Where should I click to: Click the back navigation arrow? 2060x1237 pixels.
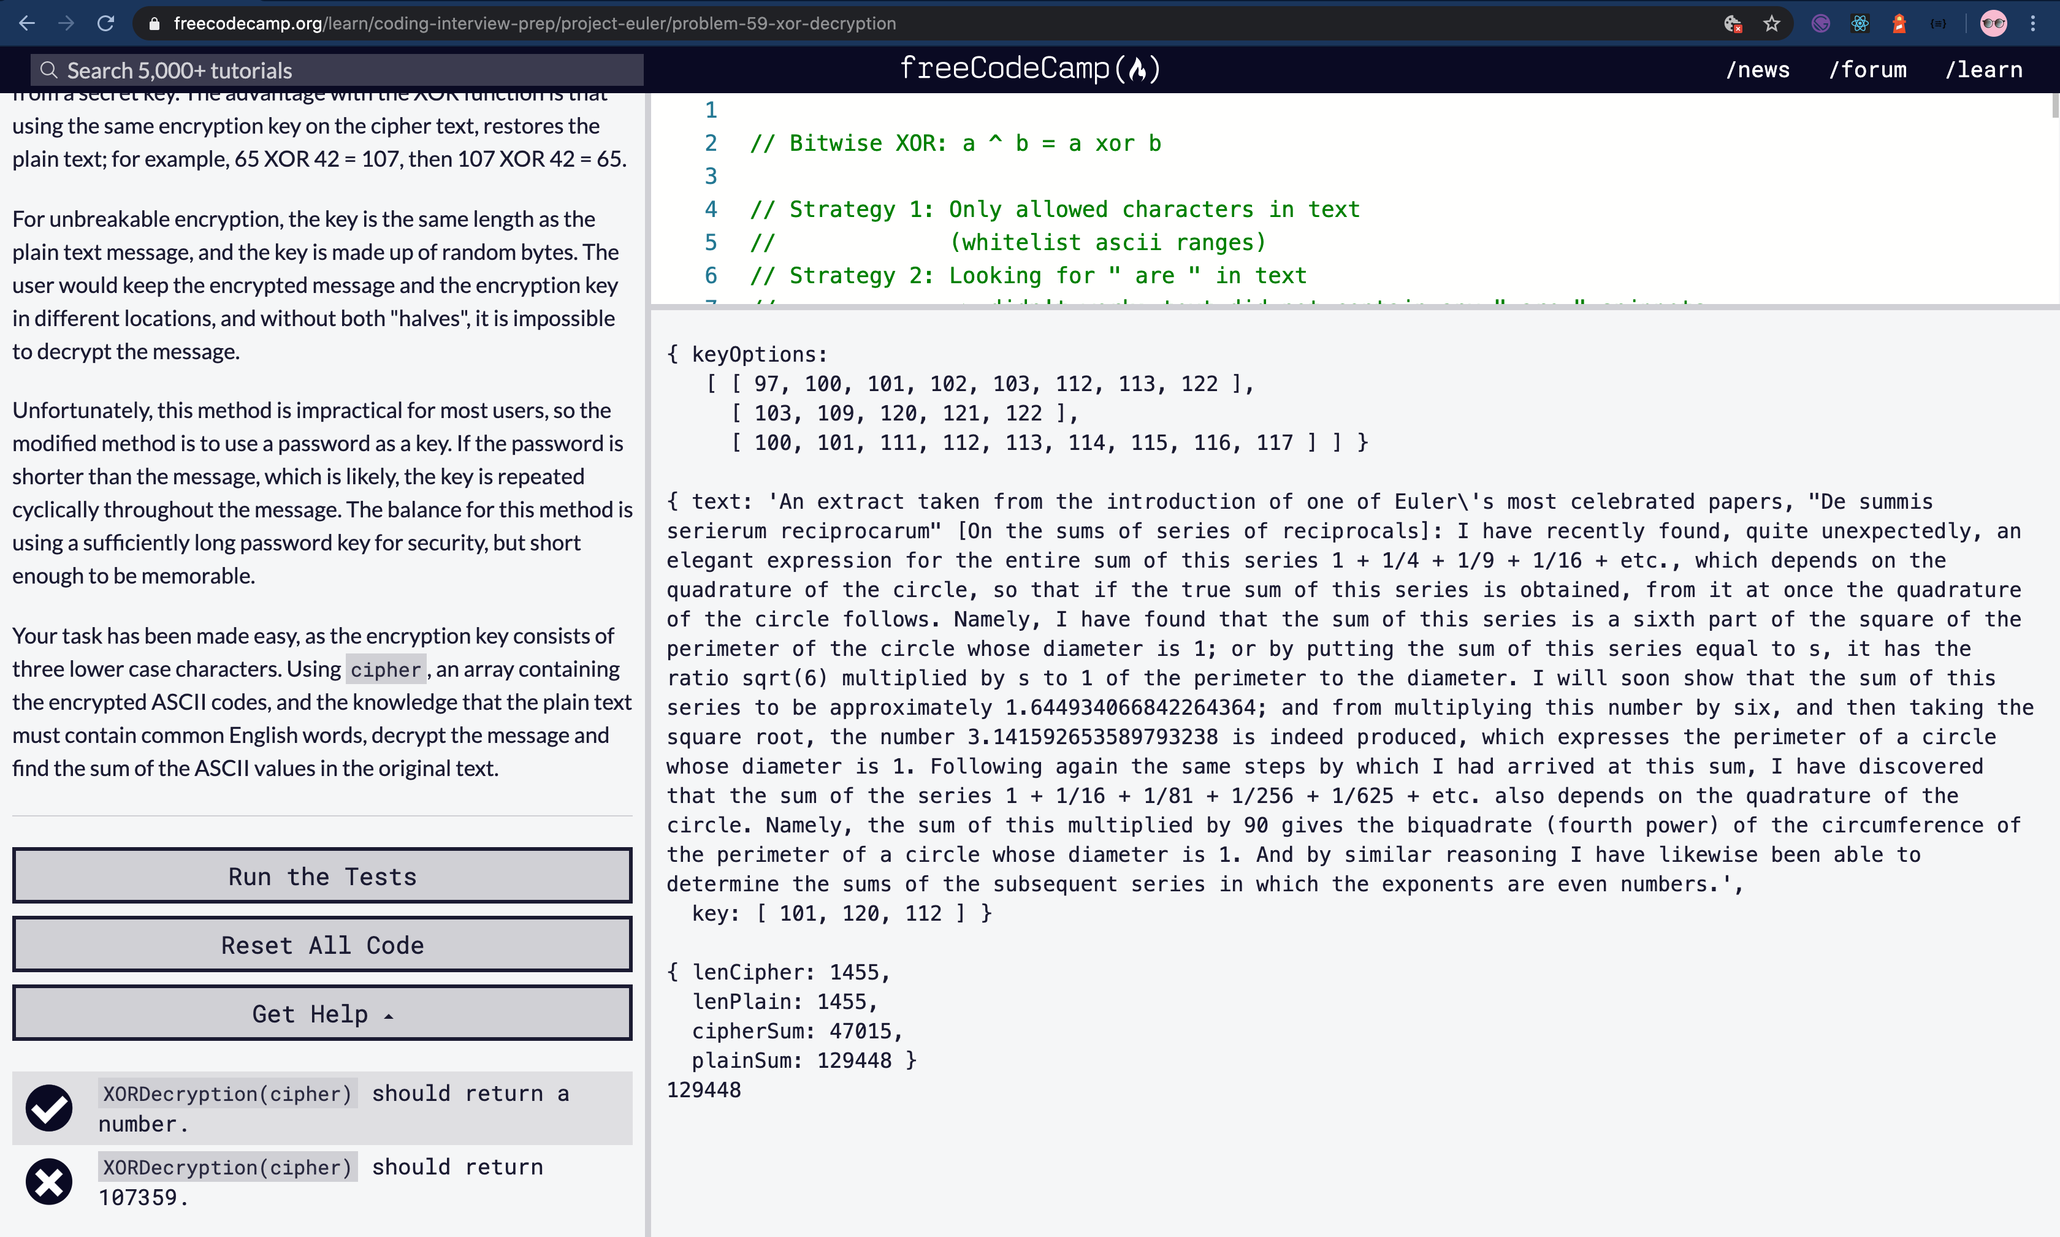pyautogui.click(x=28, y=23)
